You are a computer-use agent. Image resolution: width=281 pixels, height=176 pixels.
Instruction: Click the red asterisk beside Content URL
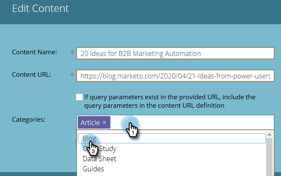72,76
